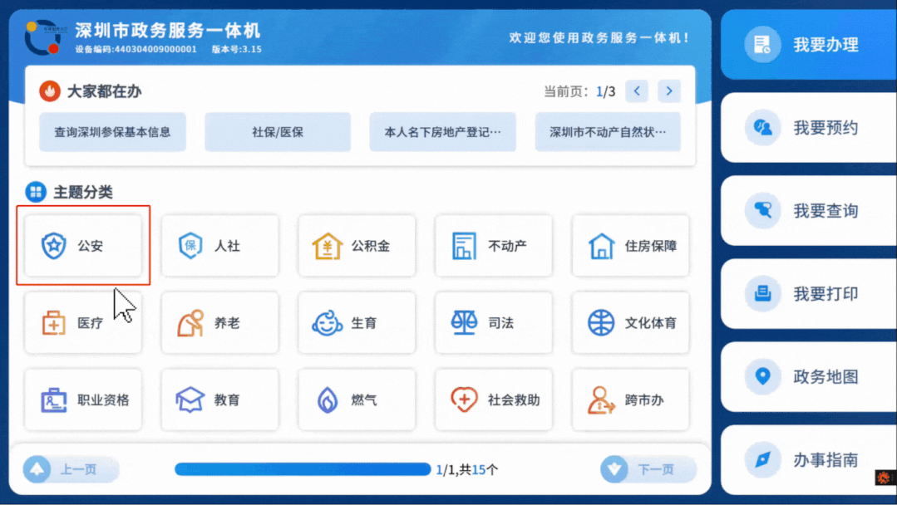This screenshot has width=897, height=505.
Task: Open the 司法 judicial services icon
Action: pos(493,322)
